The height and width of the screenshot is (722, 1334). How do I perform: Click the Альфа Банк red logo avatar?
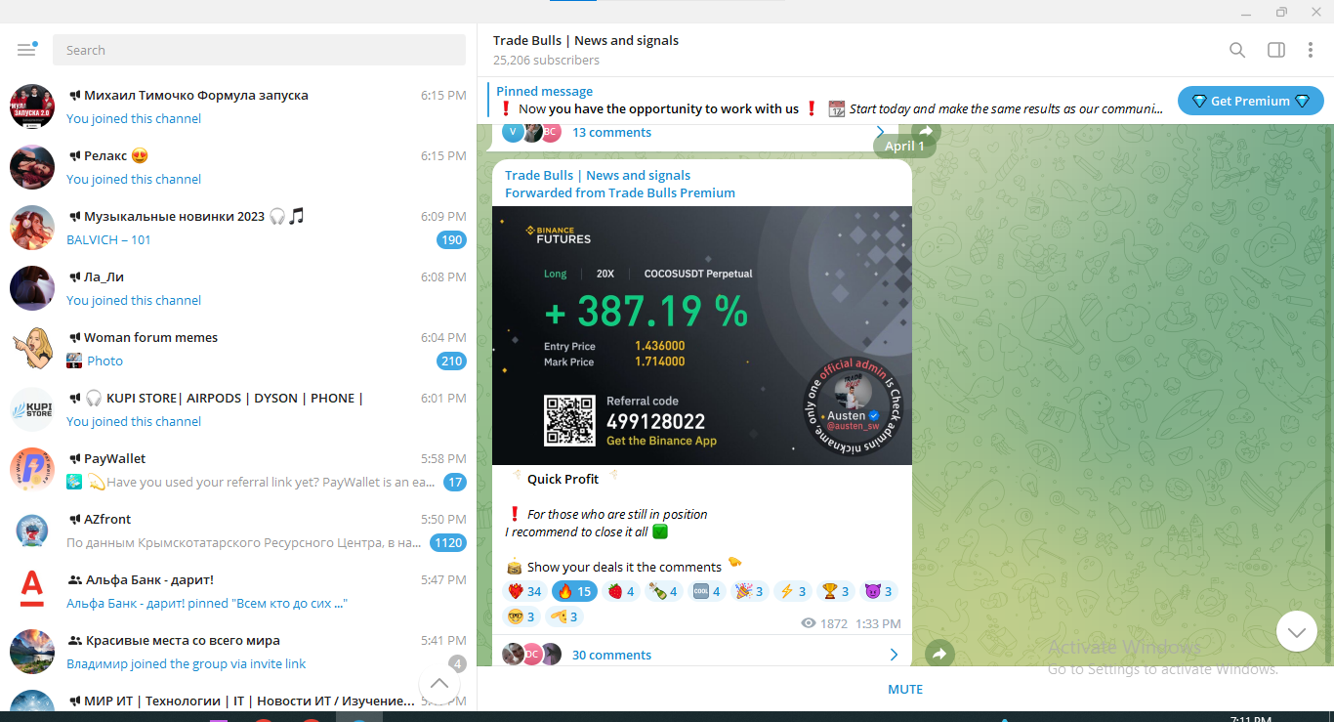pos(32,591)
